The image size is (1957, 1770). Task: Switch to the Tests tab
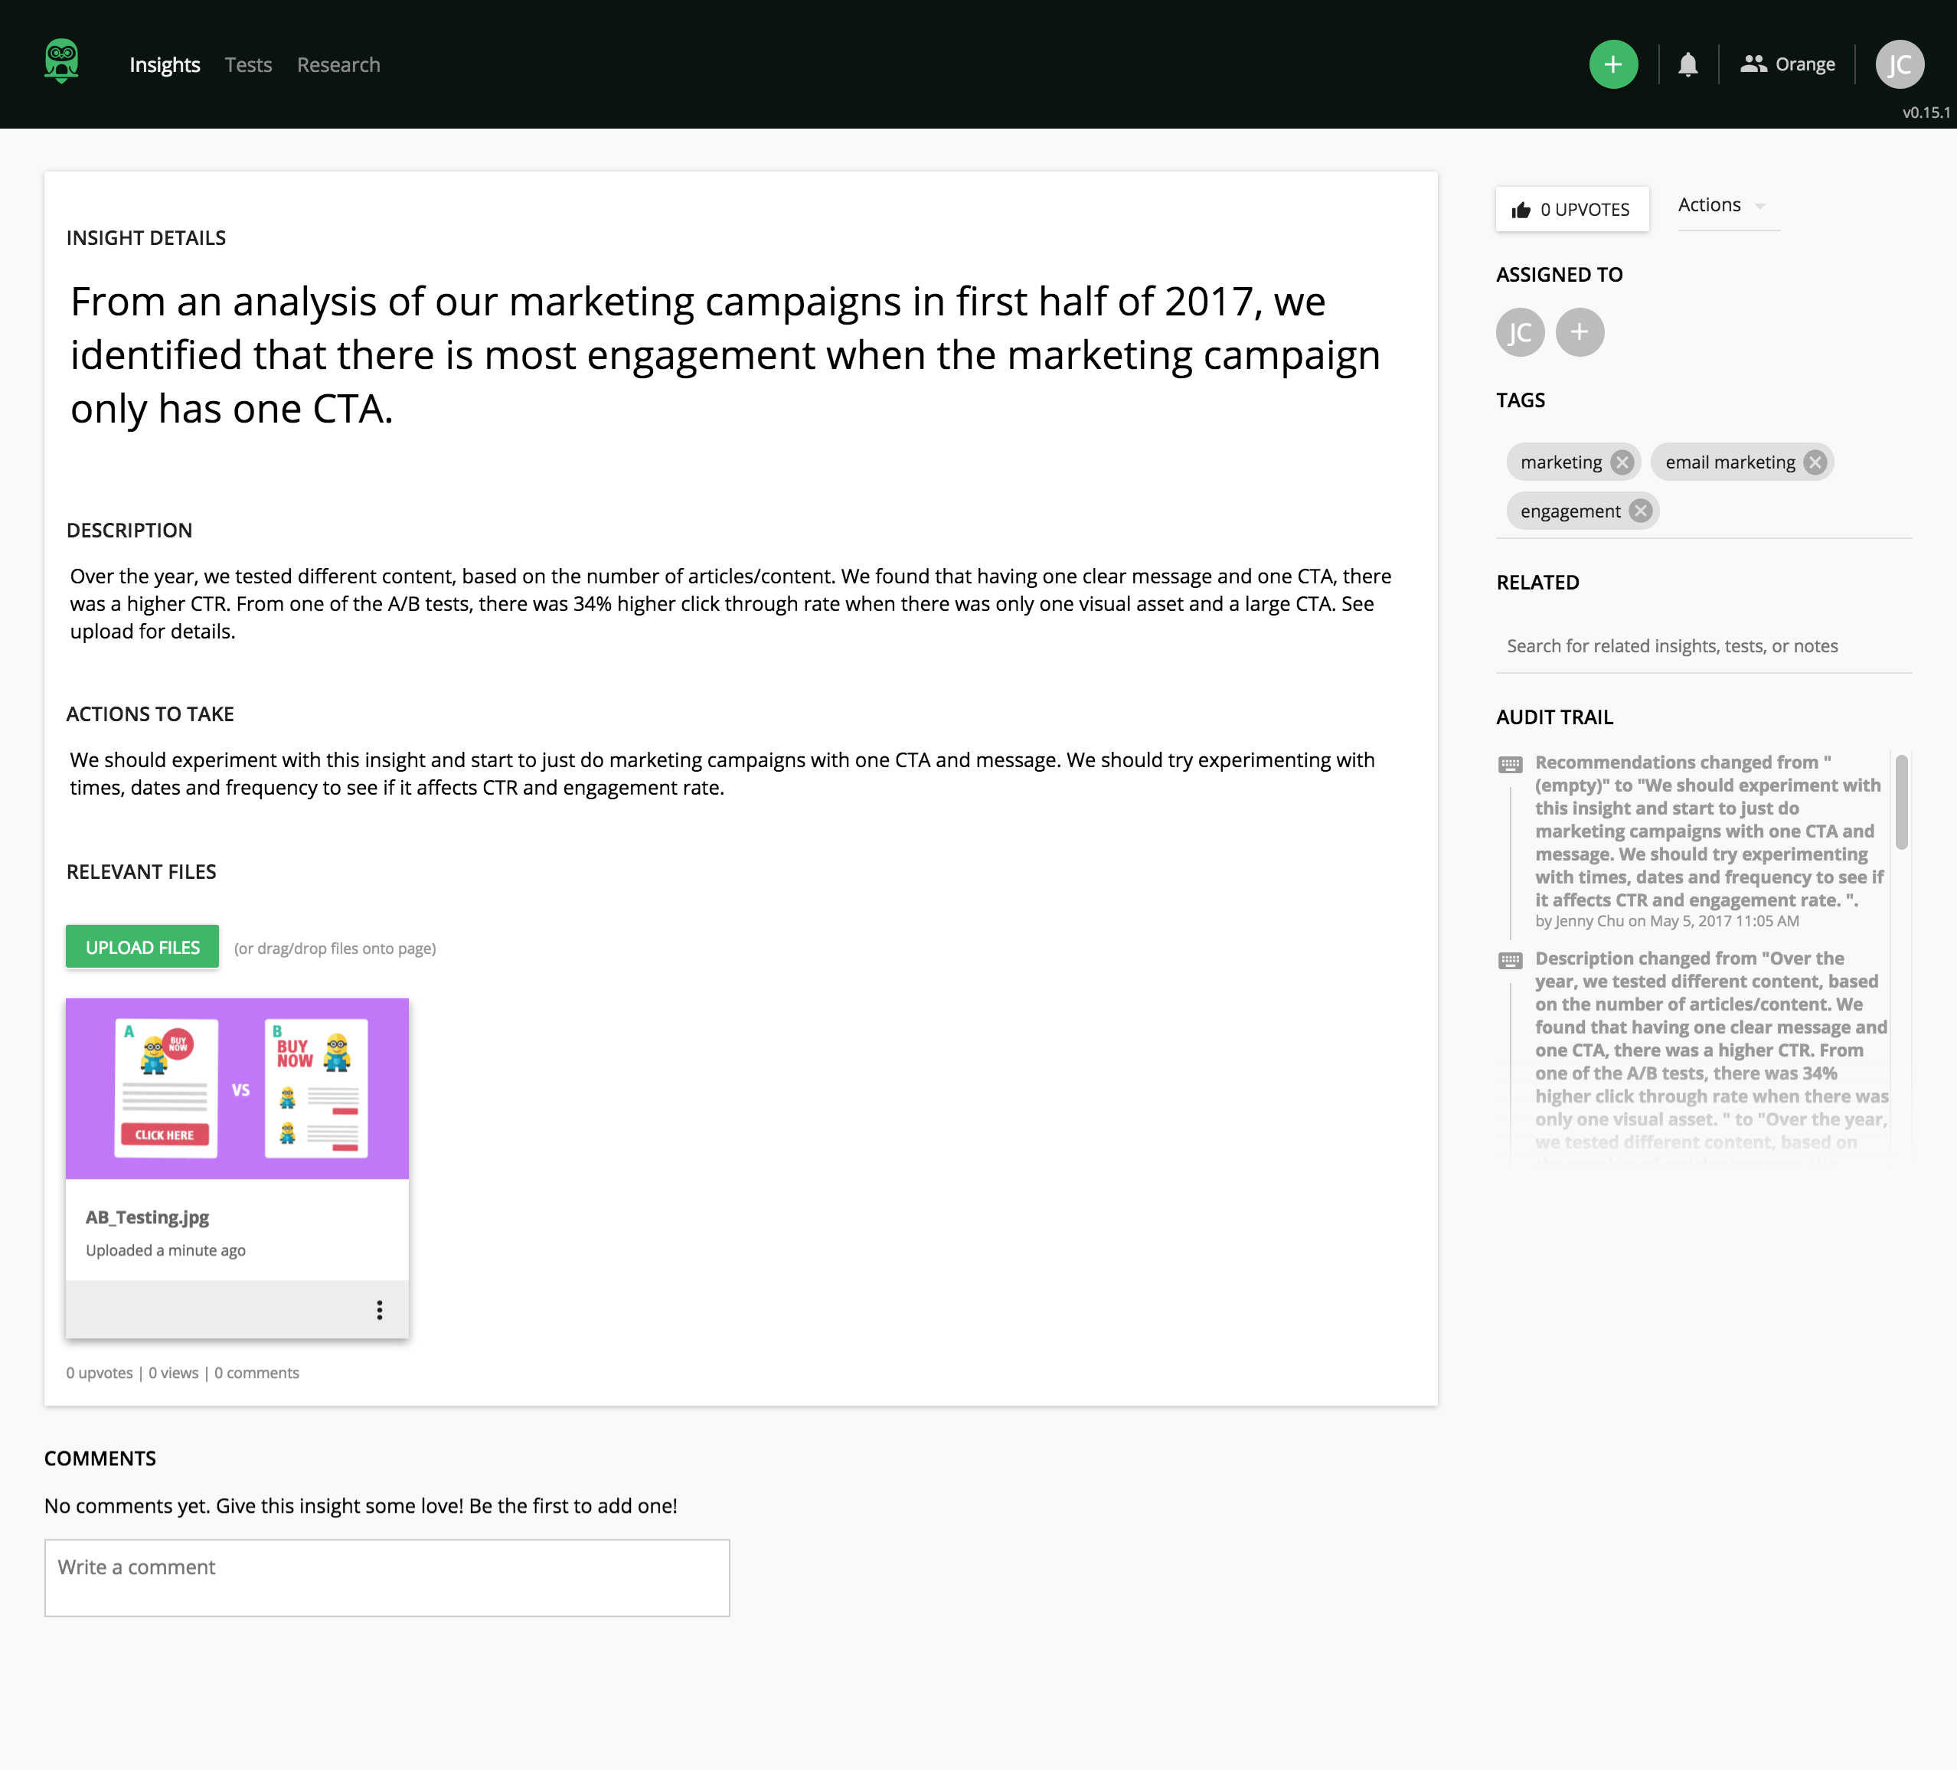pos(249,65)
